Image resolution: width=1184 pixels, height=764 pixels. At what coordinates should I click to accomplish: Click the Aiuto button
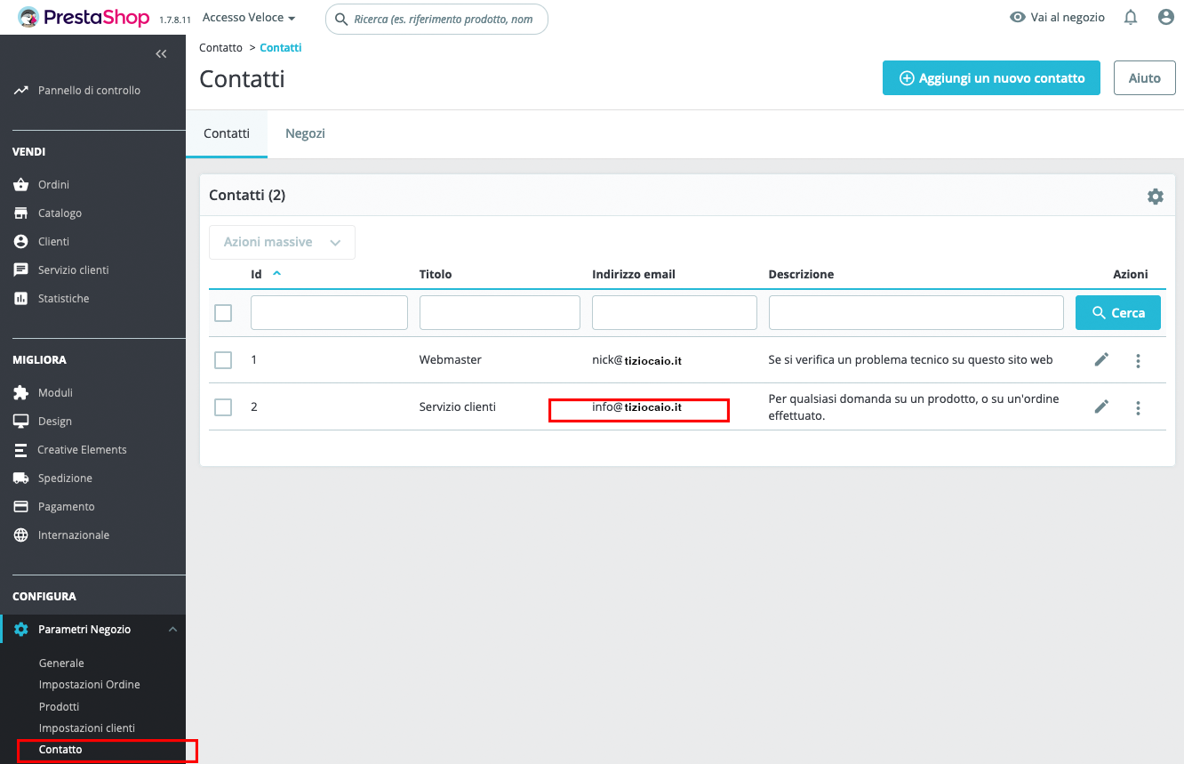click(x=1145, y=78)
